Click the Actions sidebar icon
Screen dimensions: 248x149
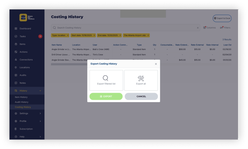tap(16, 52)
